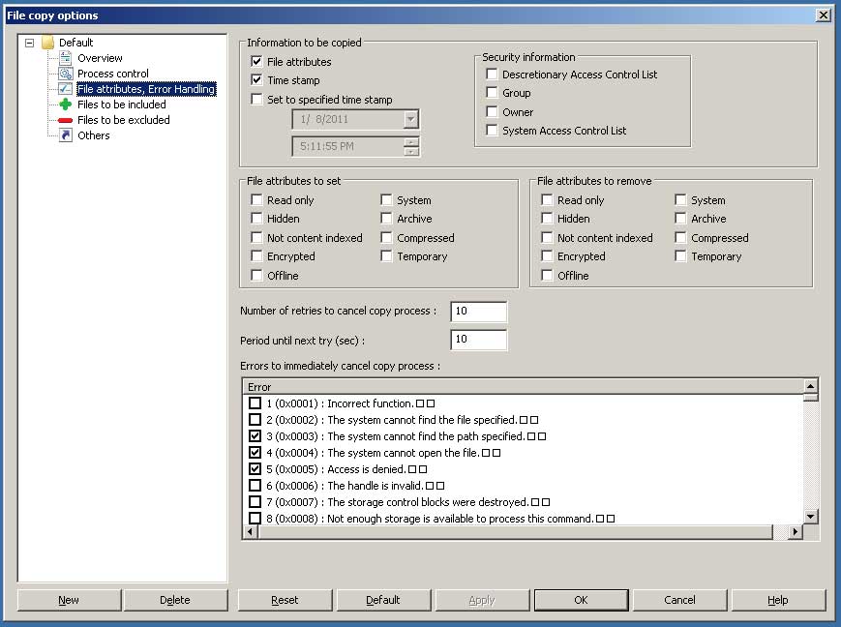
Task: Open the date dropdown for time stamp
Action: pyautogui.click(x=410, y=119)
